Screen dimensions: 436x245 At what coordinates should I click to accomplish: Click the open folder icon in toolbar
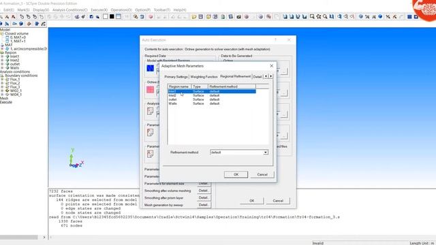[194, 16]
